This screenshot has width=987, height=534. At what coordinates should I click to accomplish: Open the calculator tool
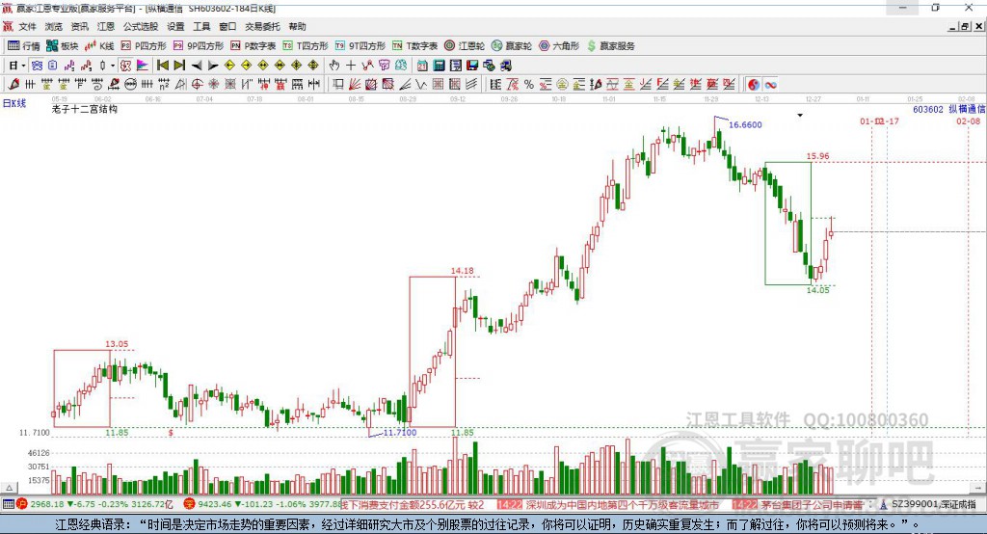(x=439, y=66)
